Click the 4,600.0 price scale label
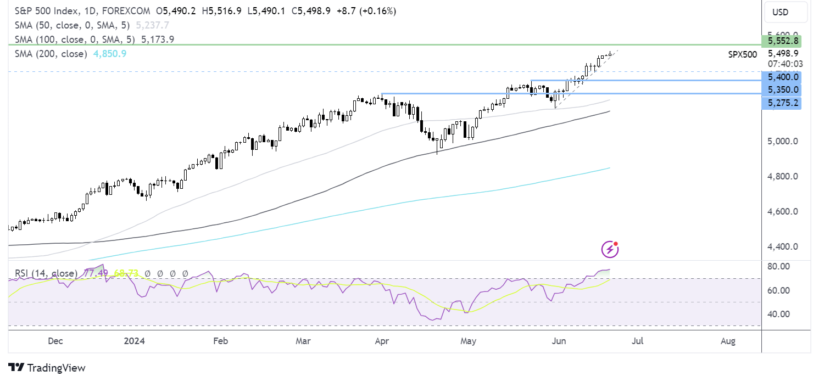The image size is (819, 382). [x=783, y=212]
